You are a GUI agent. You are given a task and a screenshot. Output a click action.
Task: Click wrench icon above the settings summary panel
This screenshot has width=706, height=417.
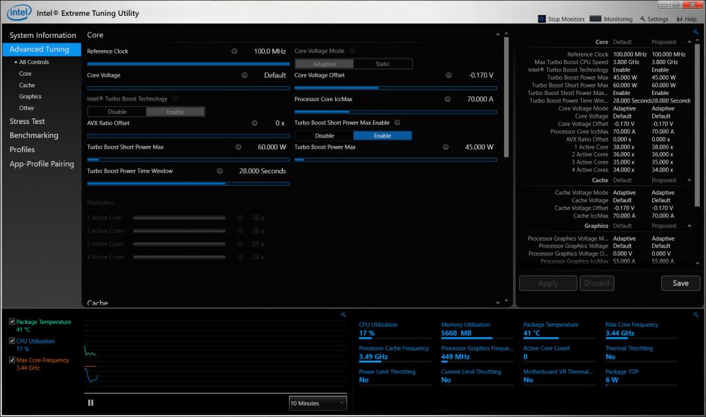696,32
